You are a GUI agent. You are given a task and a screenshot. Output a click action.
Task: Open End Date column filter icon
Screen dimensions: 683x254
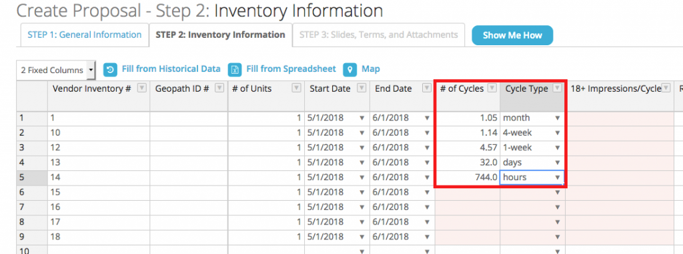(427, 88)
